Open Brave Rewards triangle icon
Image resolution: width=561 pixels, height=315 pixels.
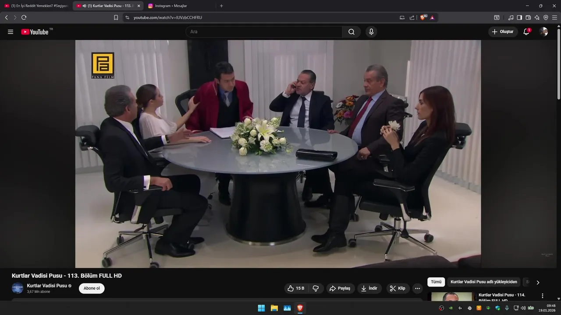click(x=432, y=17)
